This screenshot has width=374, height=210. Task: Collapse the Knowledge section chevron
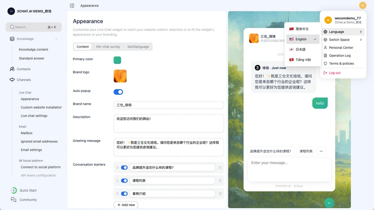pyautogui.click(x=56, y=39)
